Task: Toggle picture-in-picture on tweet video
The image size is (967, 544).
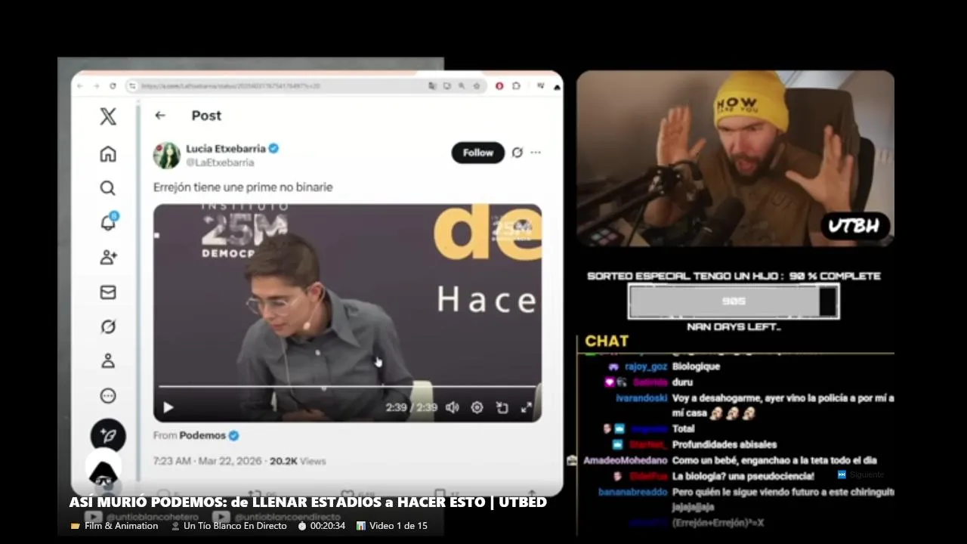Action: click(x=502, y=408)
